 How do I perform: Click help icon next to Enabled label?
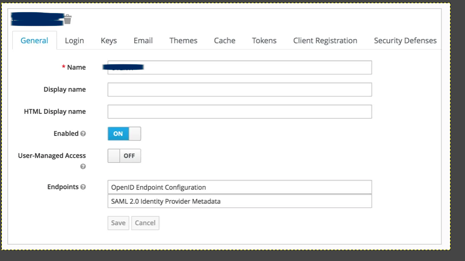(83, 134)
